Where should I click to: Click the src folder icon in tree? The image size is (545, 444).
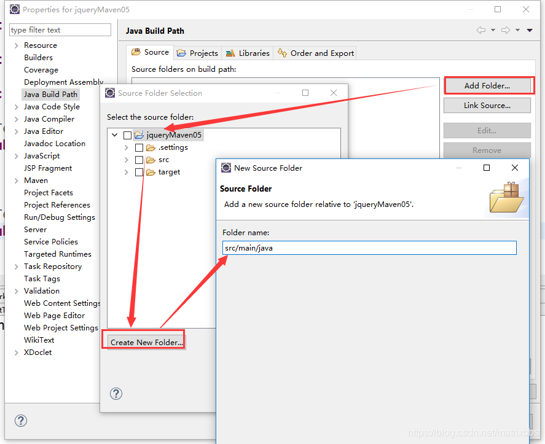[151, 160]
